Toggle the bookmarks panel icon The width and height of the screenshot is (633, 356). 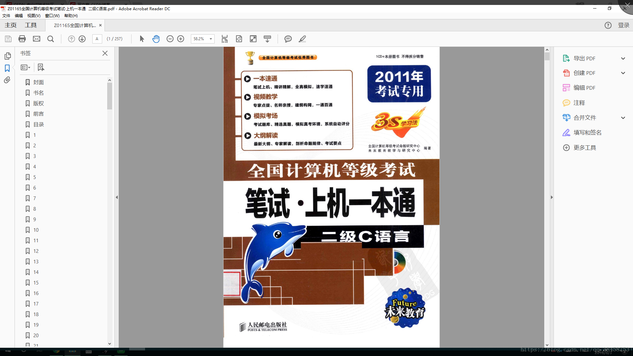click(x=7, y=68)
